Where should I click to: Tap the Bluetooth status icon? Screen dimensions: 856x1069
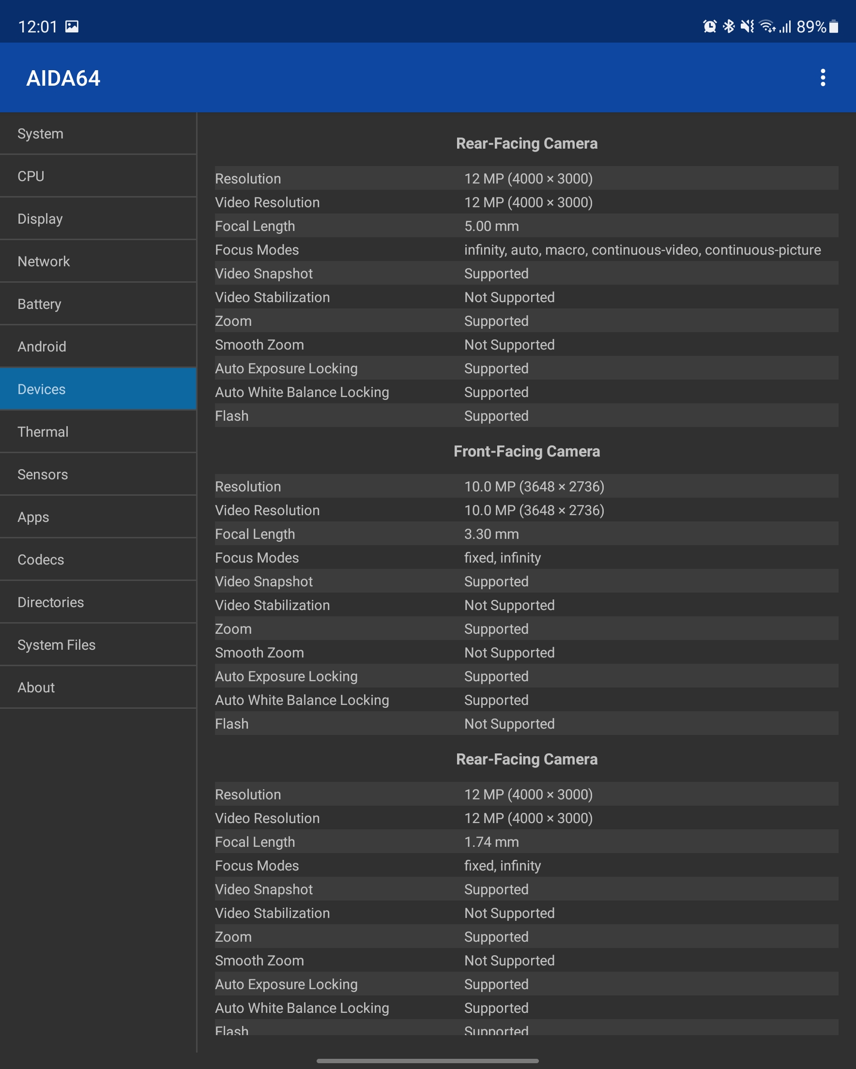[x=729, y=26]
